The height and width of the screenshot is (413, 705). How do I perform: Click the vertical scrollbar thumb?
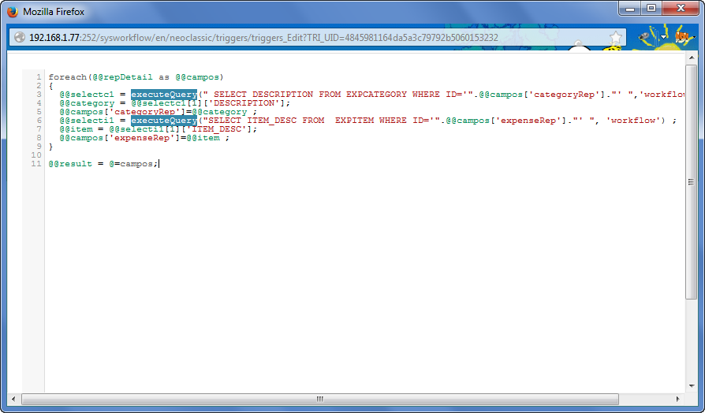point(691,181)
